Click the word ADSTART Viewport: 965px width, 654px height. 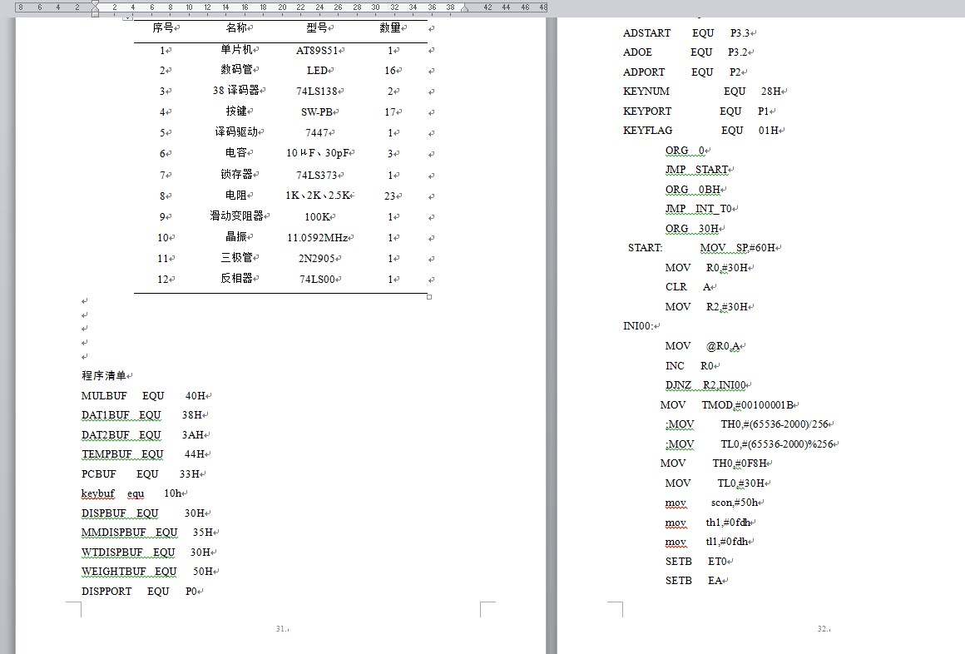[647, 33]
